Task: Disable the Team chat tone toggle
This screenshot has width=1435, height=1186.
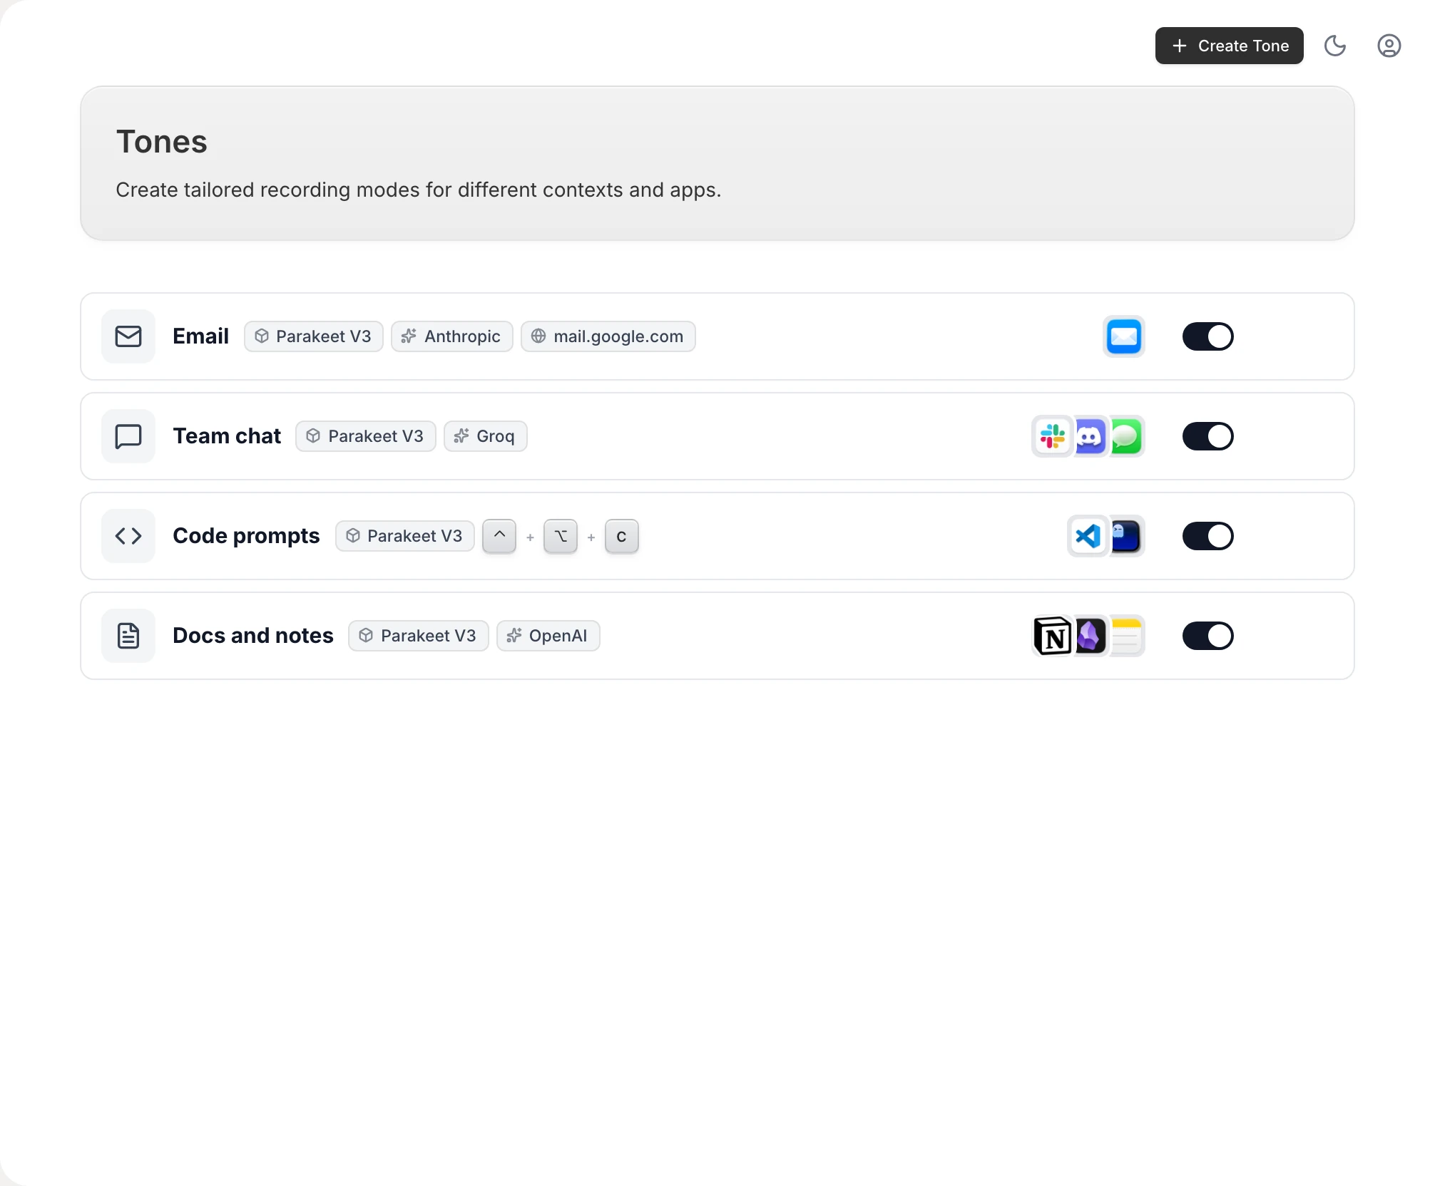Action: pyautogui.click(x=1207, y=436)
